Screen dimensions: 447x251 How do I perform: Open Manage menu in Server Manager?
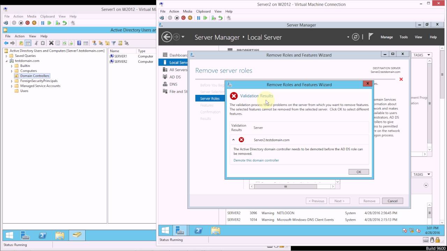[x=387, y=37]
